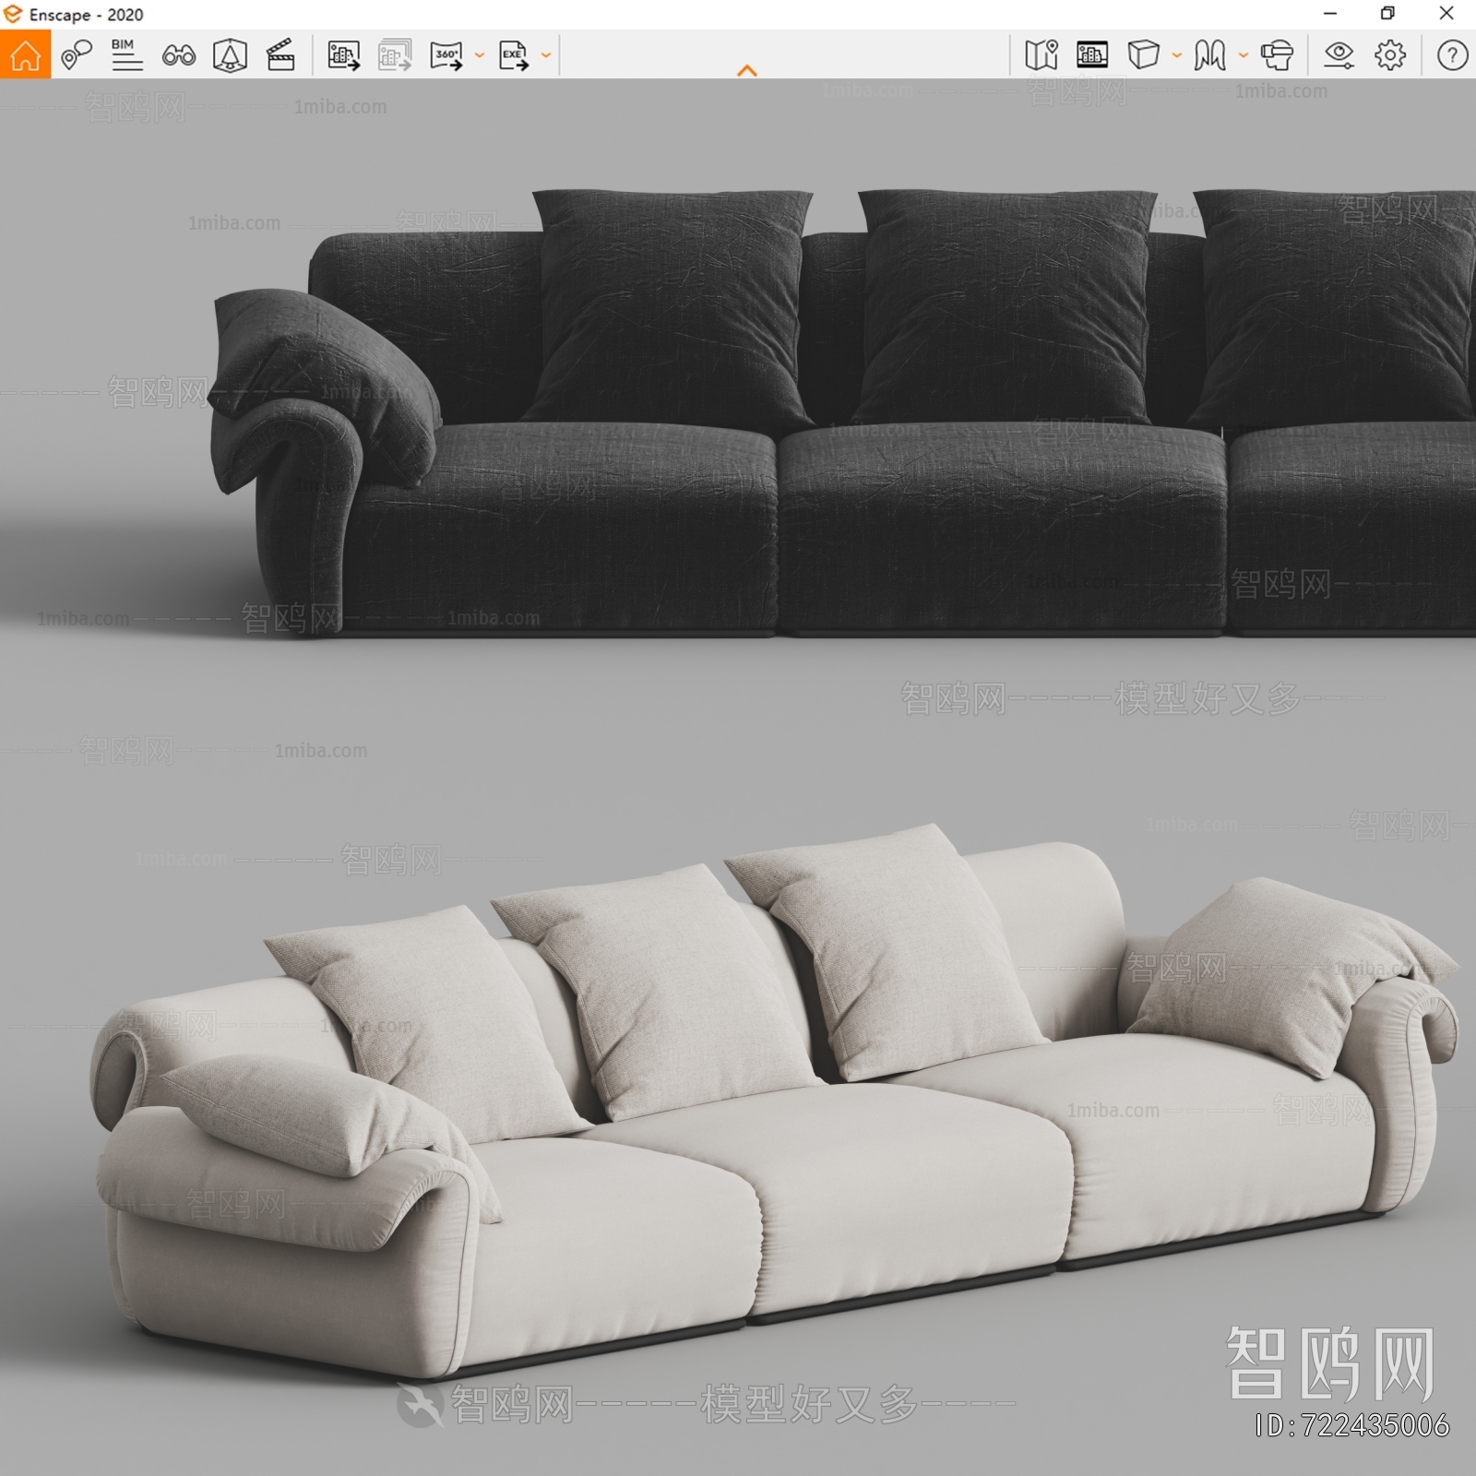Open General Settings gear icon
1476x1476 pixels.
[x=1390, y=55]
